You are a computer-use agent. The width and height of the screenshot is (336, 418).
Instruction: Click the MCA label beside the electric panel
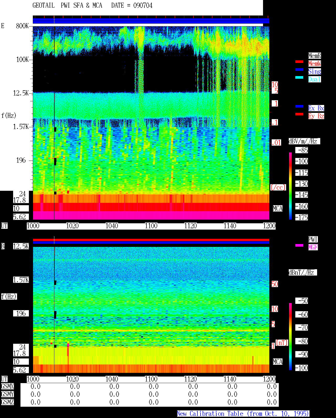(277, 209)
